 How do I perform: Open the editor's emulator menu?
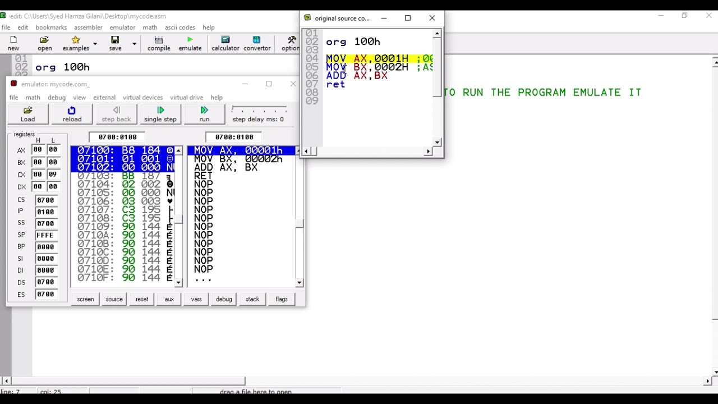(122, 27)
